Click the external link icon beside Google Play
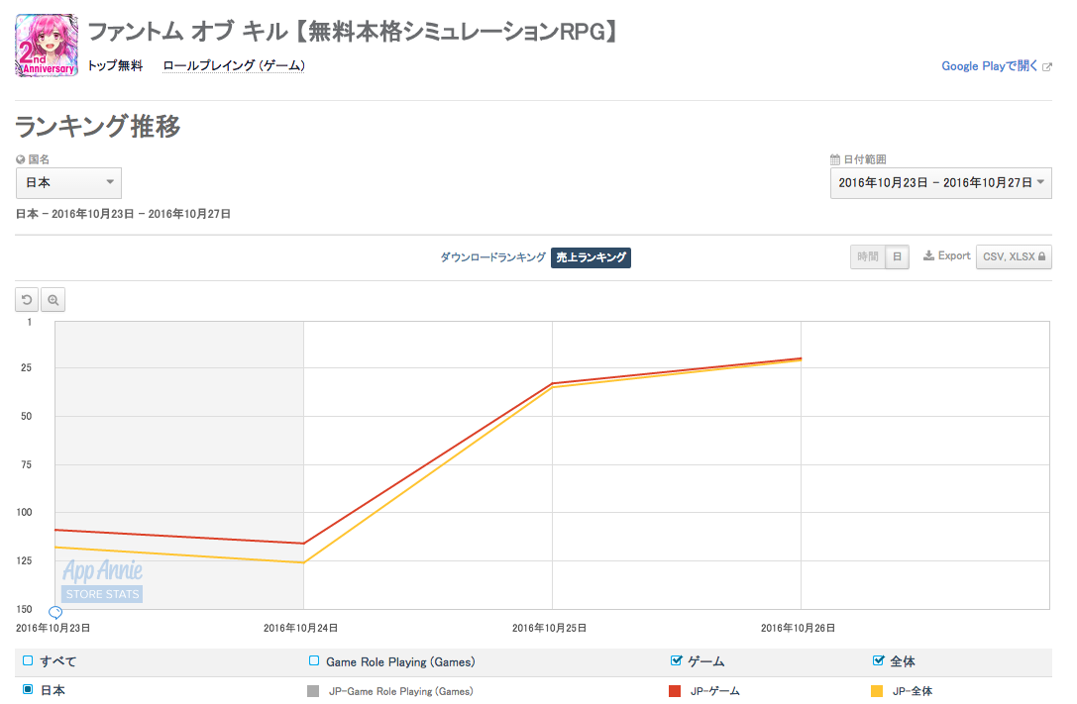 point(1047,67)
